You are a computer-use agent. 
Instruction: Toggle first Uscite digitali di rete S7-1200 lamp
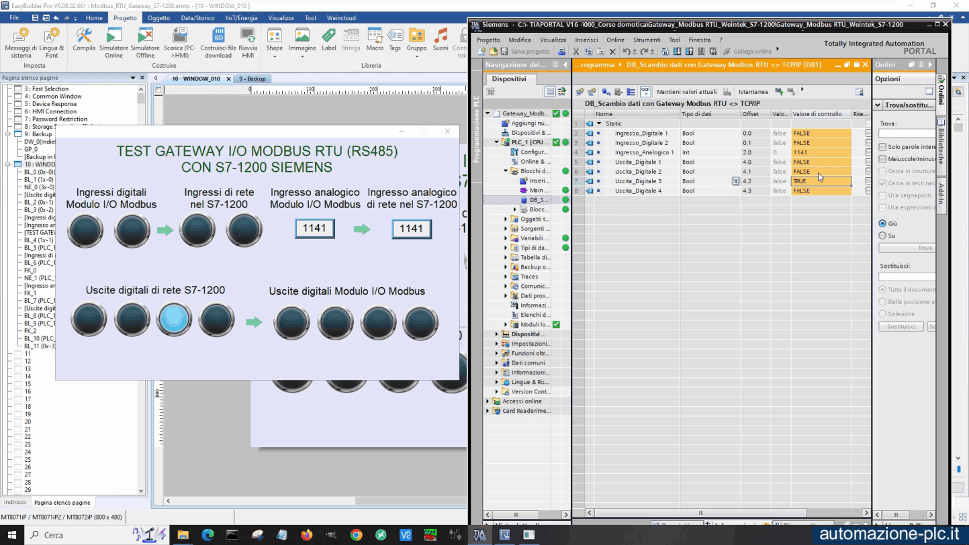tap(89, 319)
